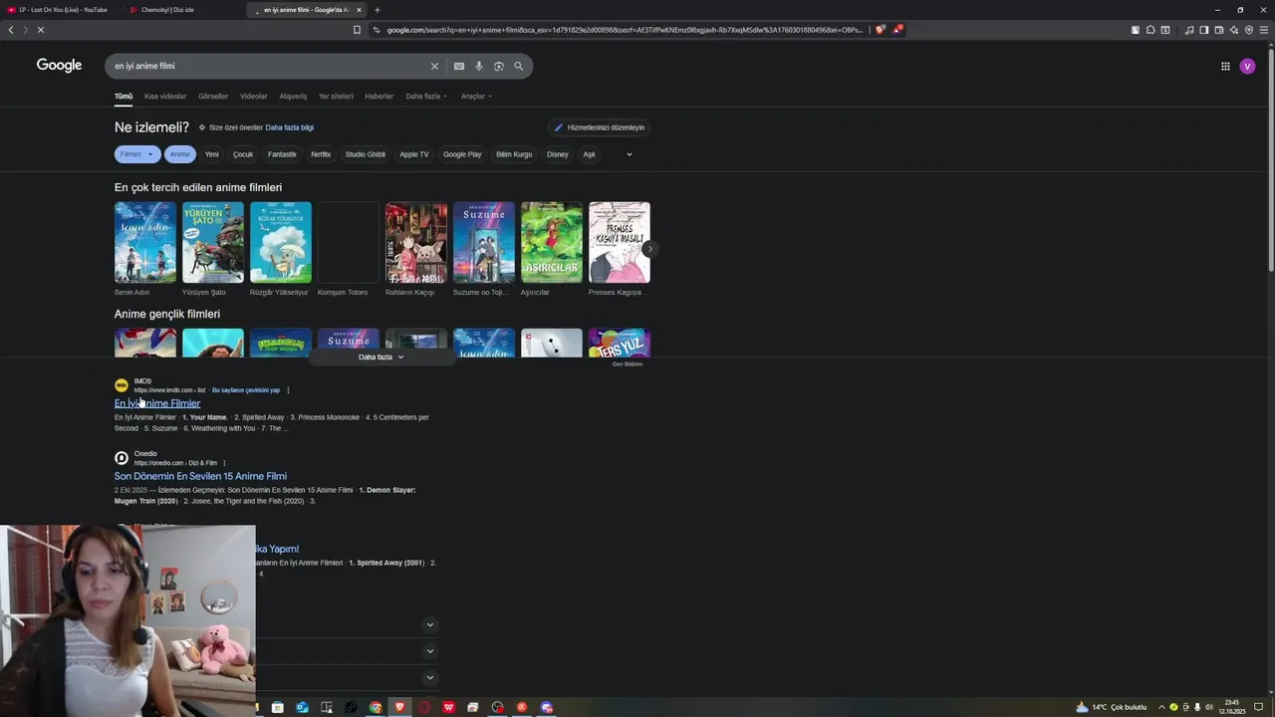Open the En İyi Anime Filmler IMDb link

coord(157,403)
